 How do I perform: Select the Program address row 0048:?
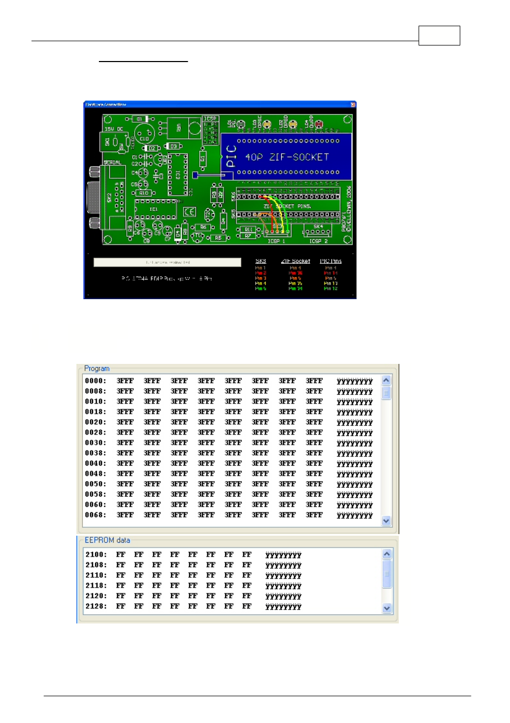point(229,474)
